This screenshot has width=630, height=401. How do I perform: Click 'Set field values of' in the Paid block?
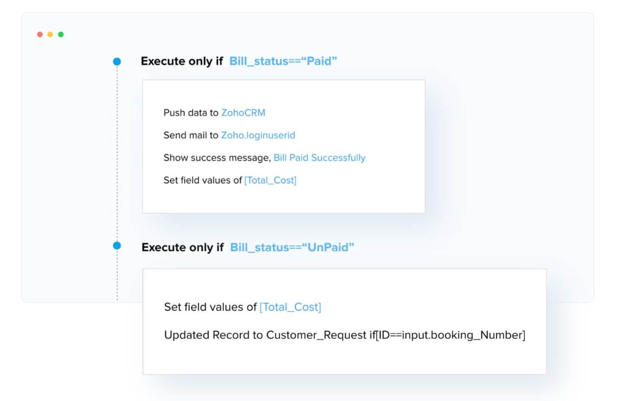pos(203,180)
